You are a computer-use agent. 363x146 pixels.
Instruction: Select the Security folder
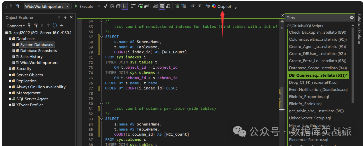click(24, 68)
